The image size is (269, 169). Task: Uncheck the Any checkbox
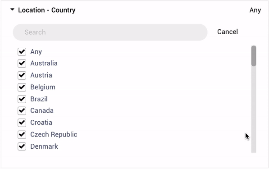tap(22, 52)
